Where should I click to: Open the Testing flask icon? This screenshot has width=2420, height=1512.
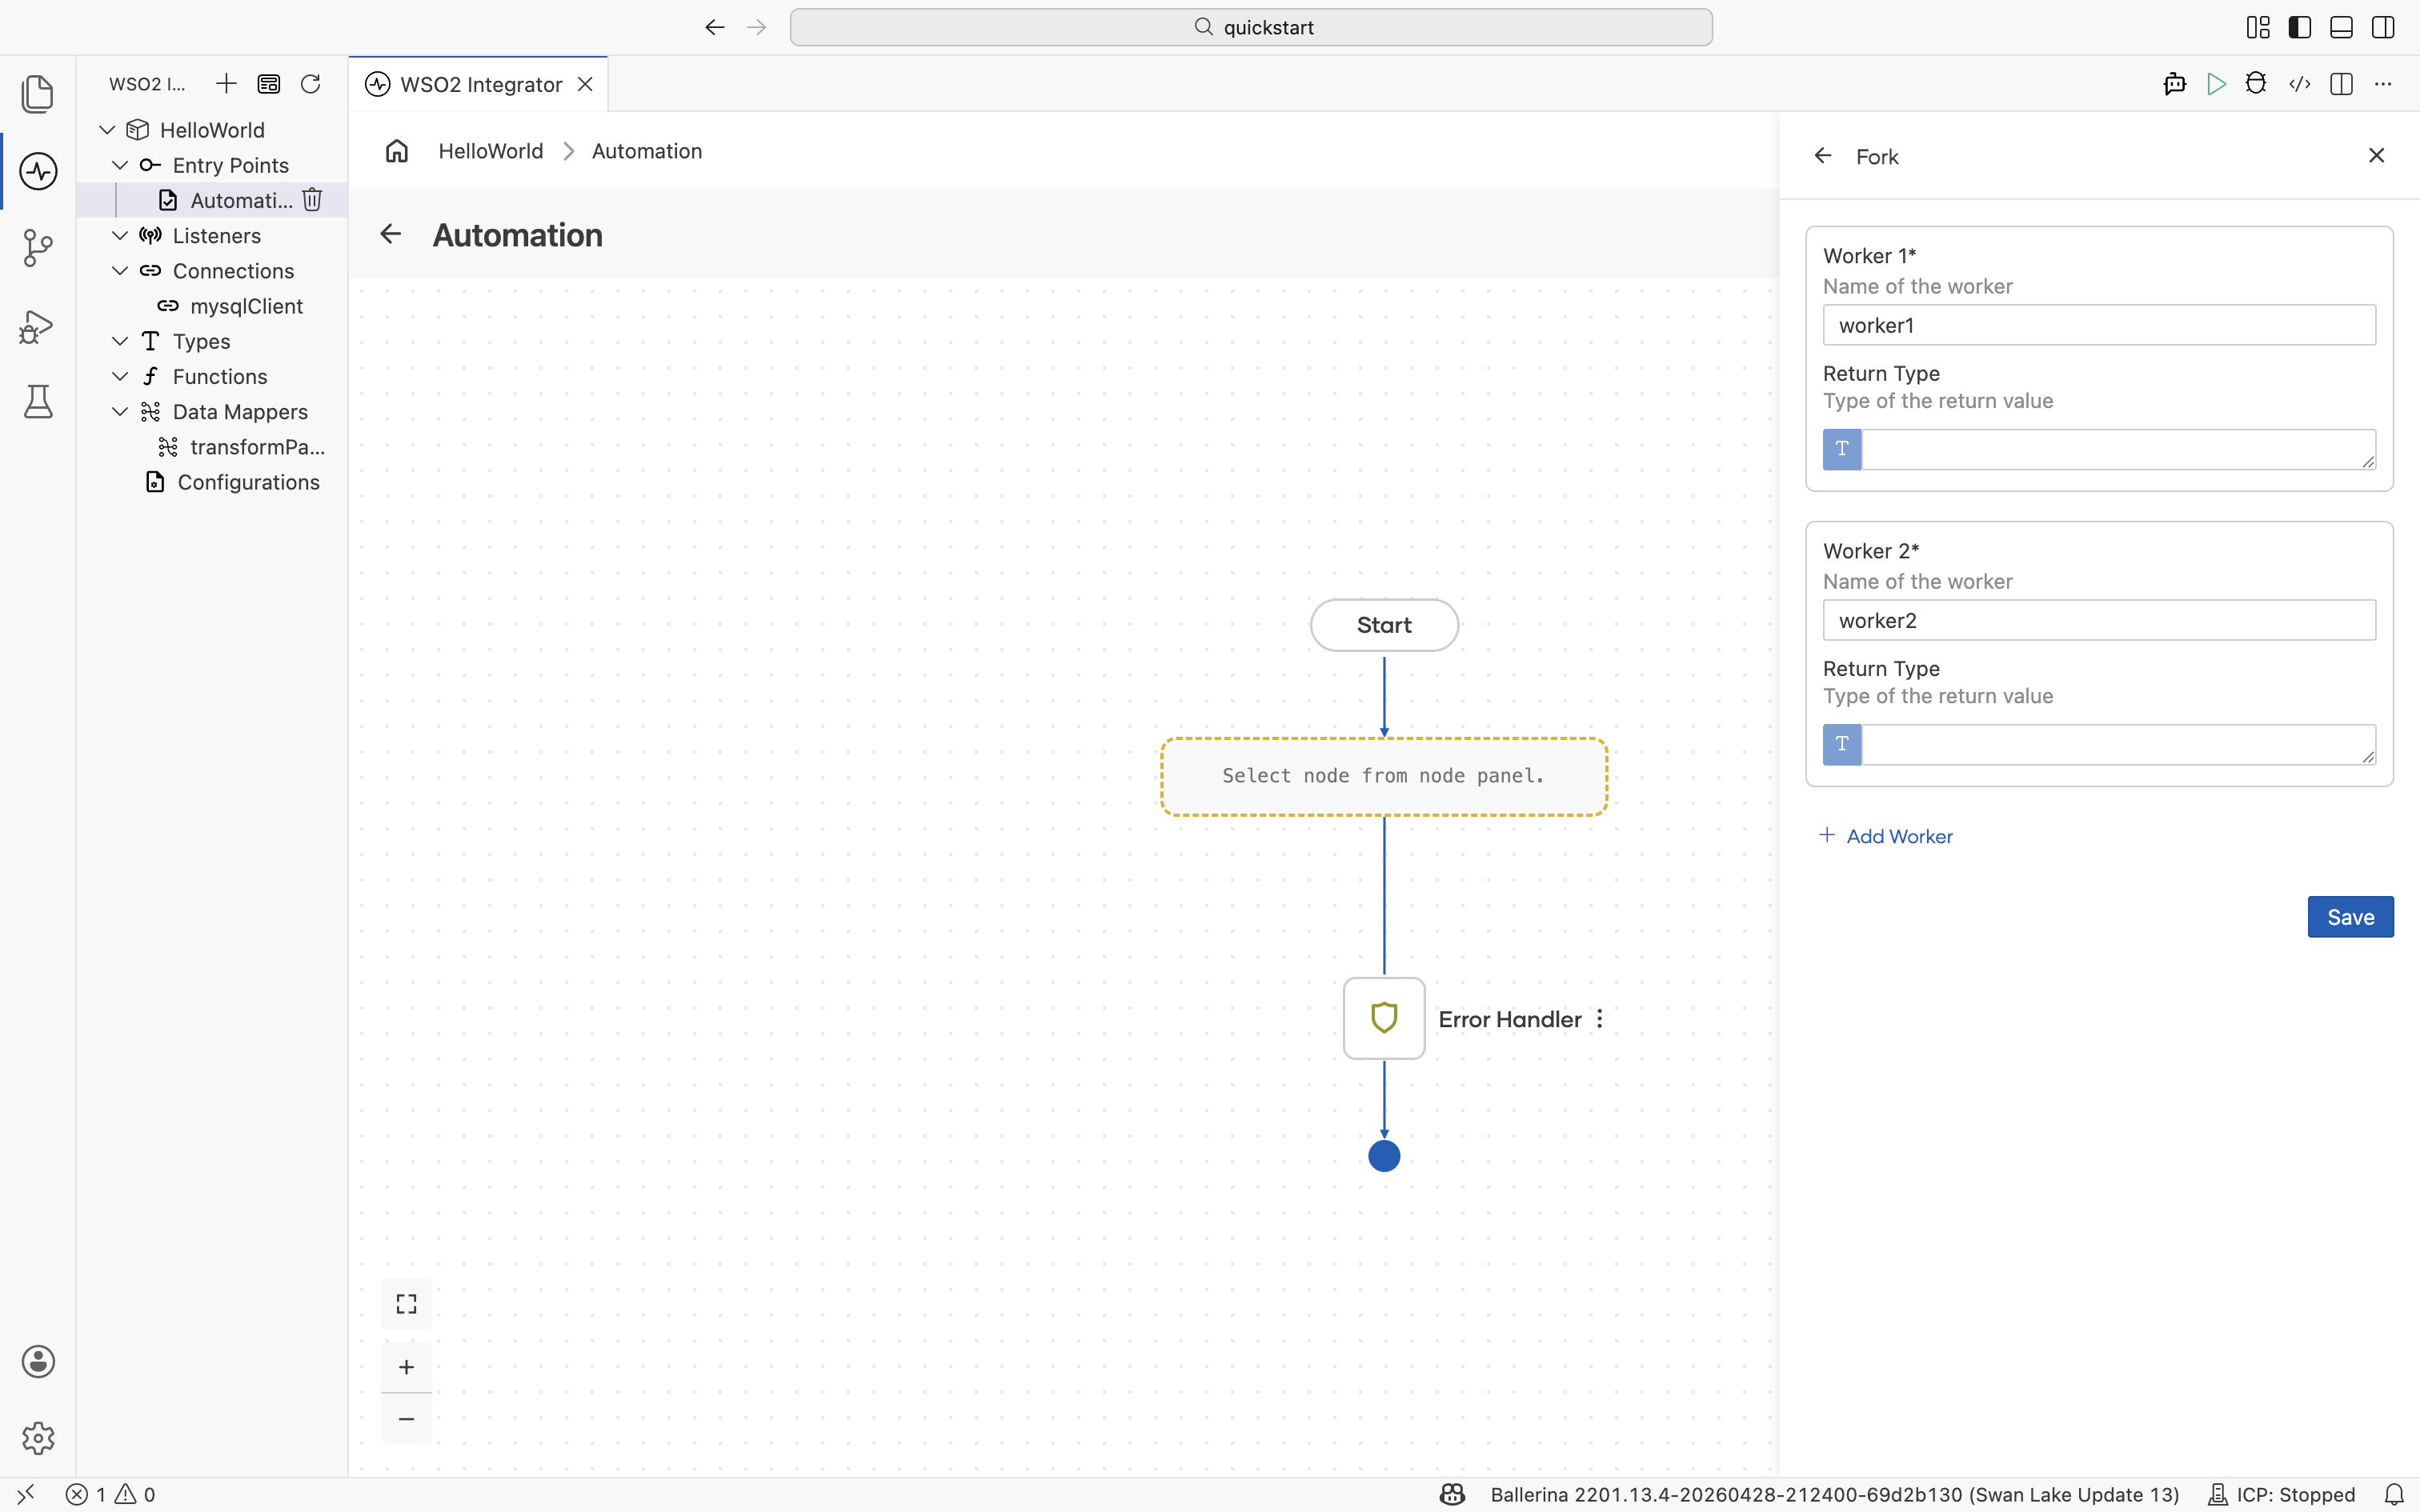click(38, 402)
